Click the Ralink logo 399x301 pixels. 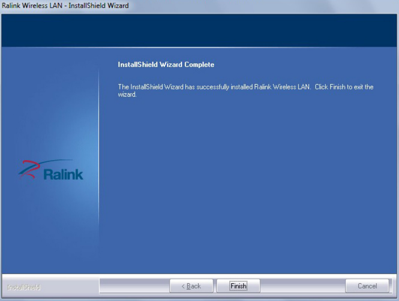pos(51,170)
